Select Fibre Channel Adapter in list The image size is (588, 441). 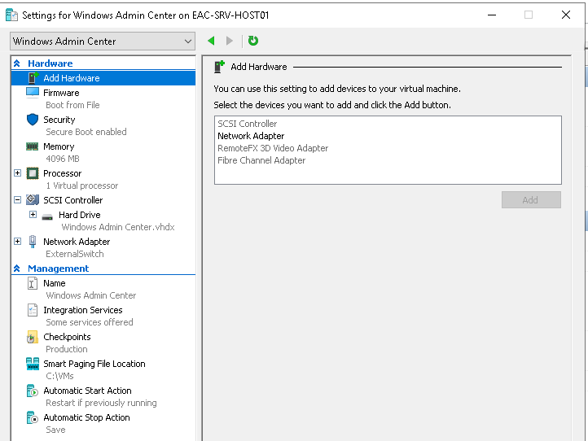(261, 160)
